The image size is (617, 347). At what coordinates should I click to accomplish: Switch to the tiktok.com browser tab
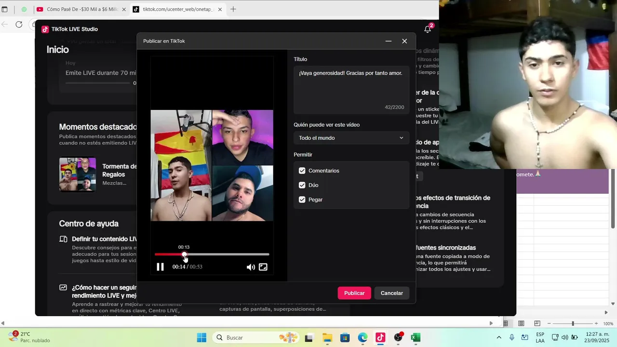[178, 9]
